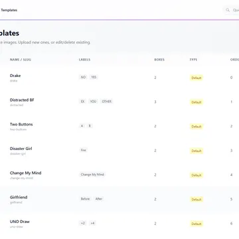Click the order value 0 in Drake row
This screenshot has width=239, height=239.
pyautogui.click(x=231, y=78)
